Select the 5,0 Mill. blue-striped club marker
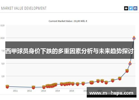The image size is (139, 100). pyautogui.click(x=130, y=64)
